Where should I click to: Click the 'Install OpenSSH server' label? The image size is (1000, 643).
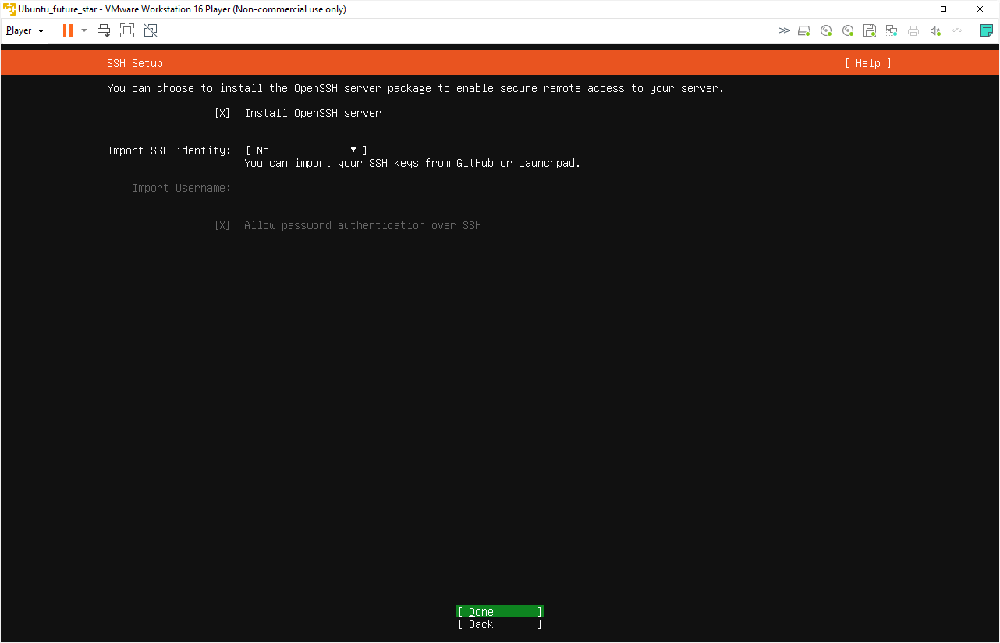(313, 113)
